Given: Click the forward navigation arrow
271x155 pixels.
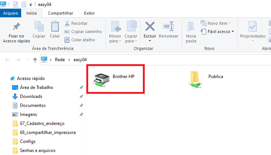Looking at the screenshot, I should 18,60.
